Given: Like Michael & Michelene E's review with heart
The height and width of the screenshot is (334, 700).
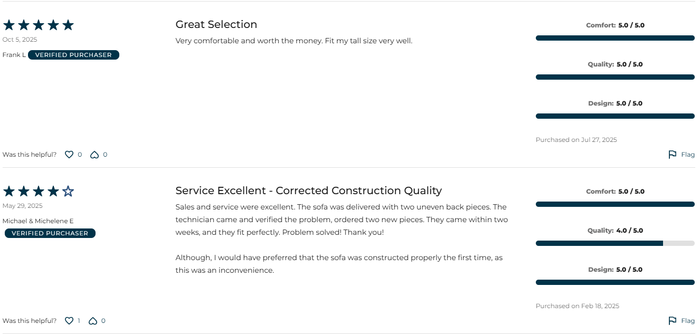Looking at the screenshot, I should [x=69, y=321].
